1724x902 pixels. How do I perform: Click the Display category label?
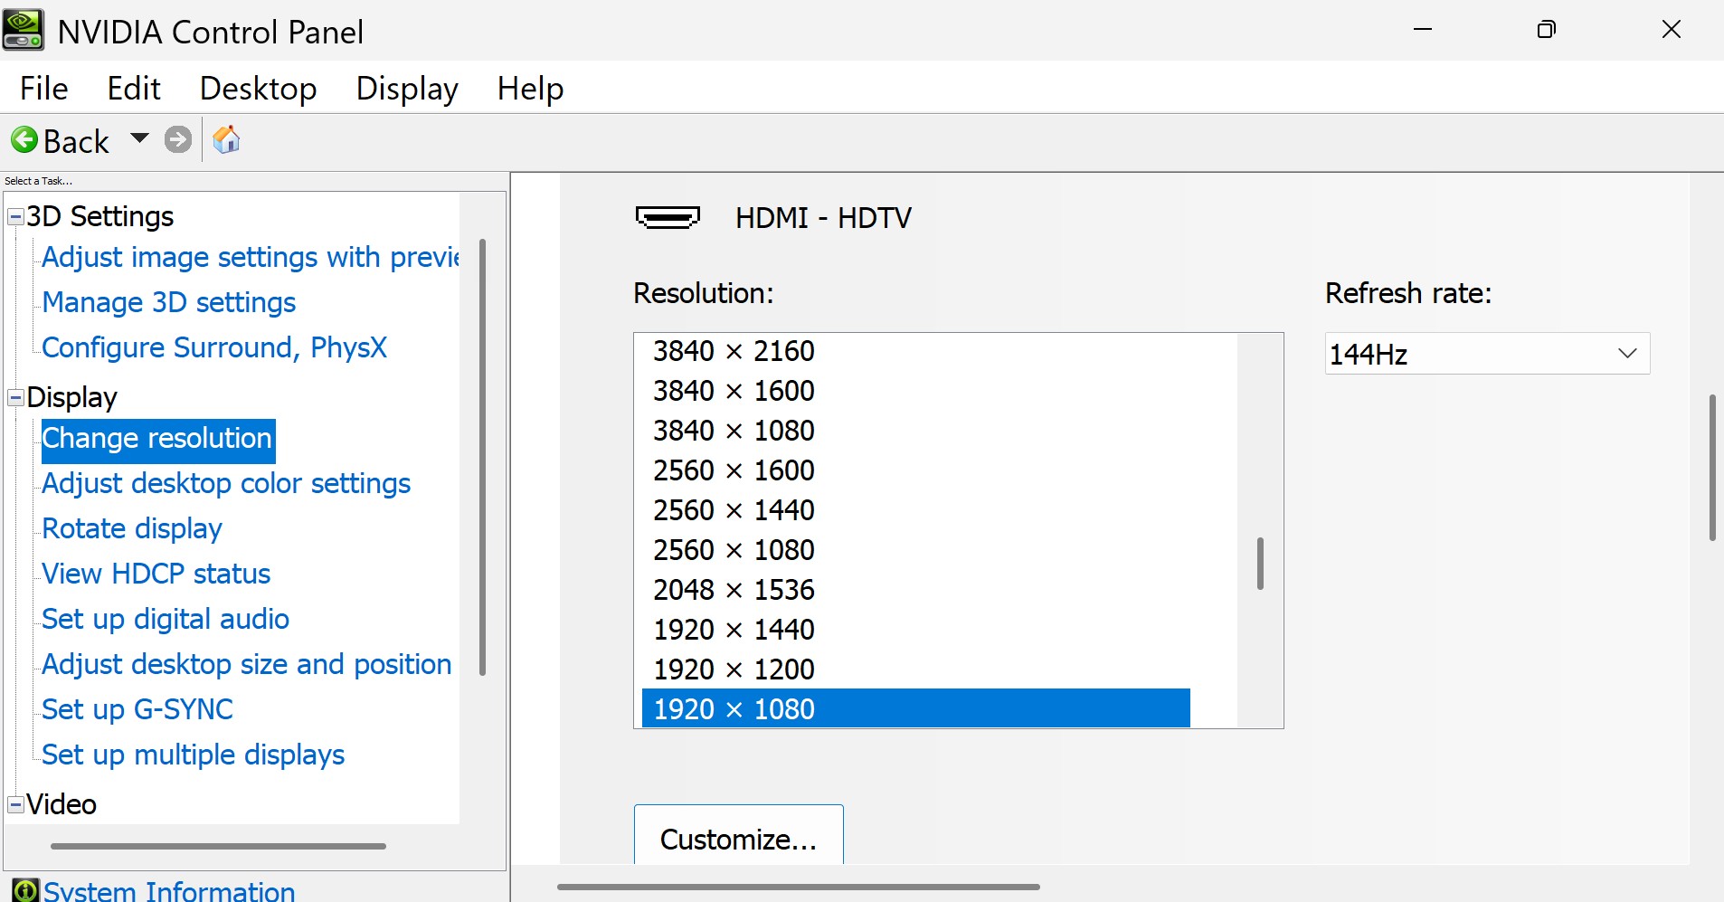coord(71,397)
